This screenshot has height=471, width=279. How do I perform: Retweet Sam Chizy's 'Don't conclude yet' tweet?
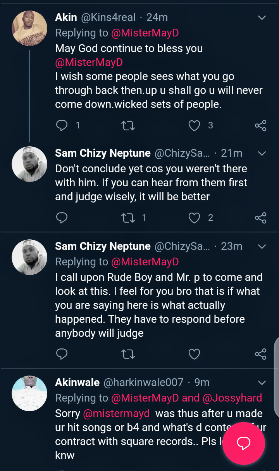click(128, 218)
